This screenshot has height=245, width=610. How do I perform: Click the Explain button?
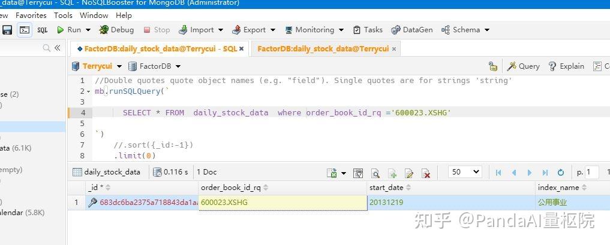(566, 66)
